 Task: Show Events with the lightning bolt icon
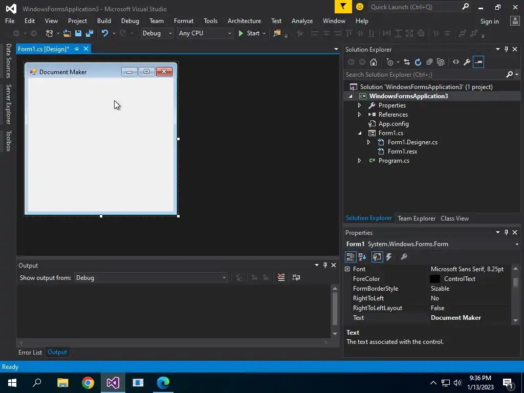[389, 257]
